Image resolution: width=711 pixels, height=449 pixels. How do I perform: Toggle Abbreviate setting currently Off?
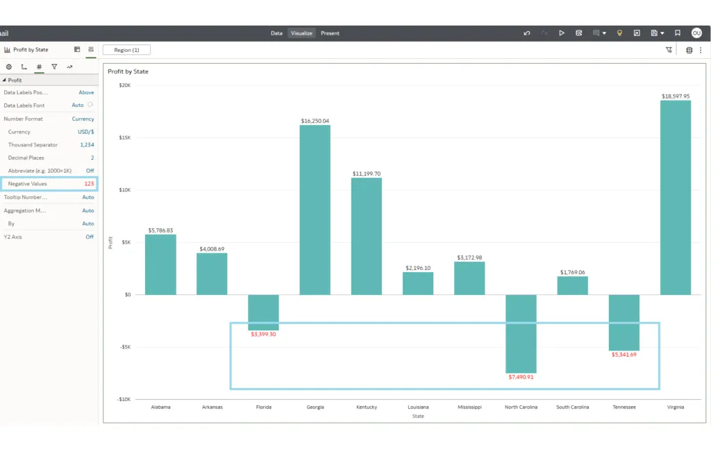click(x=90, y=171)
